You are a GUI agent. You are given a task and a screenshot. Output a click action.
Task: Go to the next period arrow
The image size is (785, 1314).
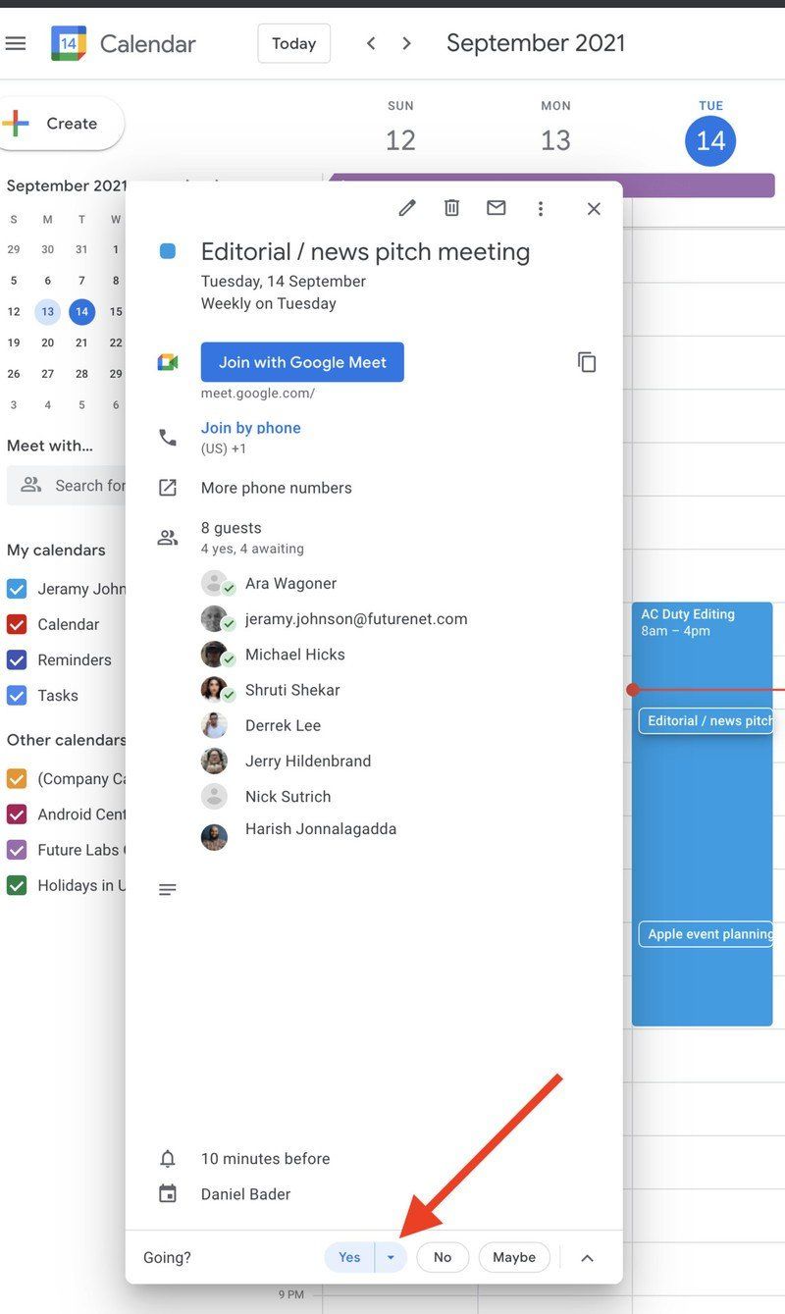coord(407,43)
